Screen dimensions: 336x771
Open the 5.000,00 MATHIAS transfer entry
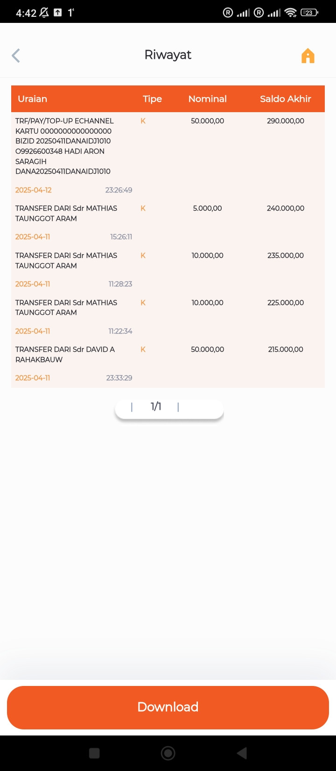tap(66, 213)
